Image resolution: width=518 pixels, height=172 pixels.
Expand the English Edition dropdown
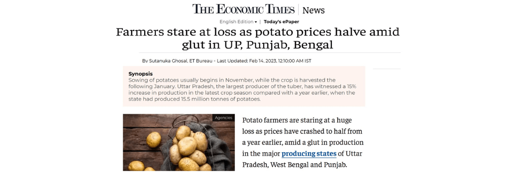click(x=238, y=21)
